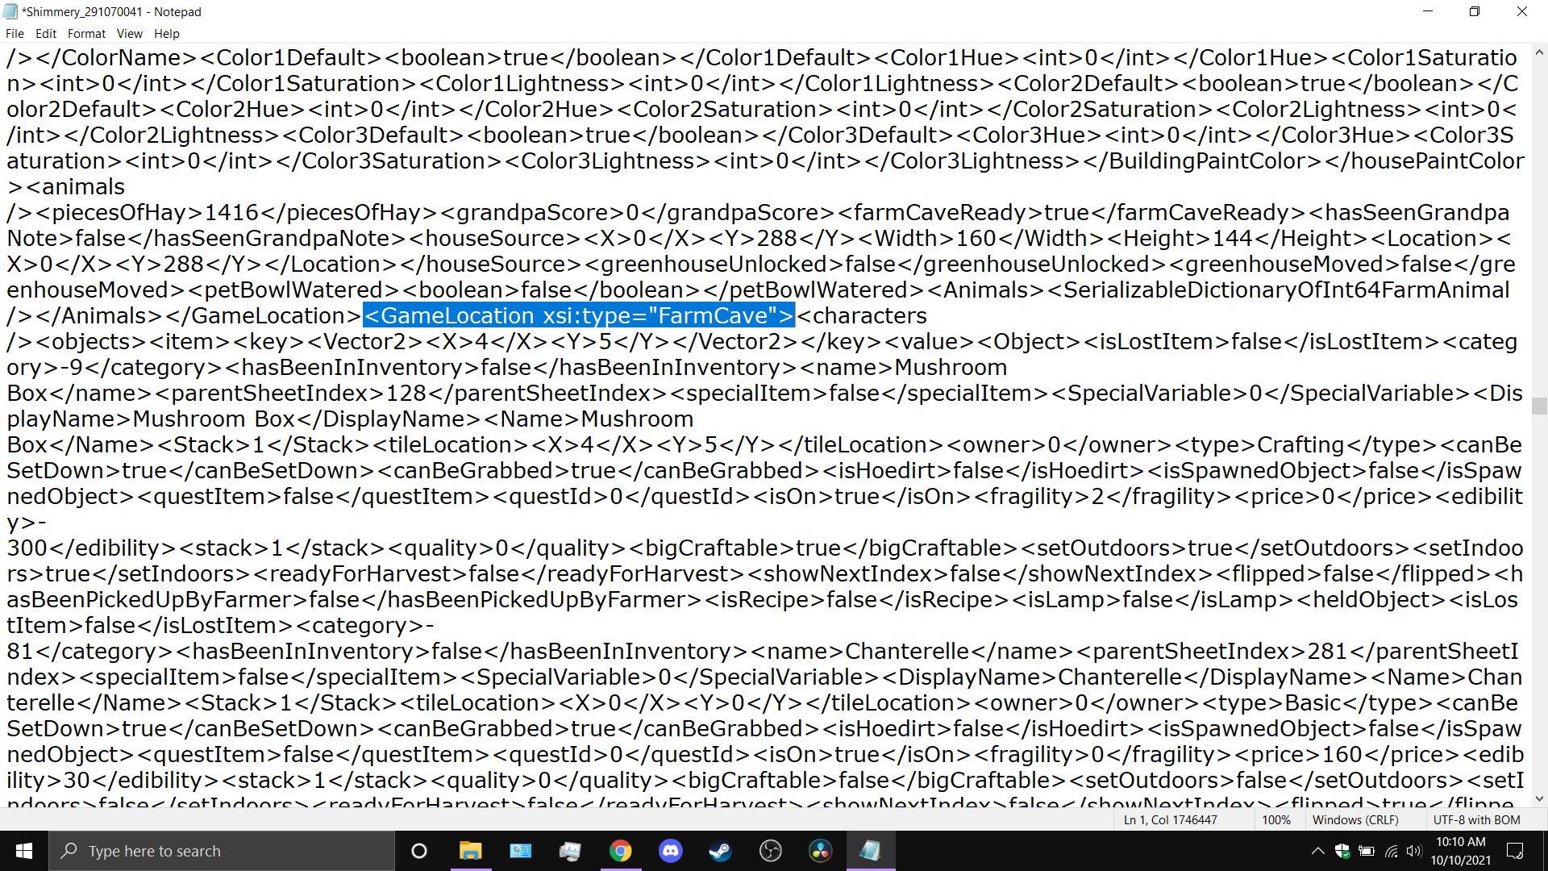Screen dimensions: 1548x871
Task: Open the Wi-Fi network tray icon
Action: point(1391,851)
